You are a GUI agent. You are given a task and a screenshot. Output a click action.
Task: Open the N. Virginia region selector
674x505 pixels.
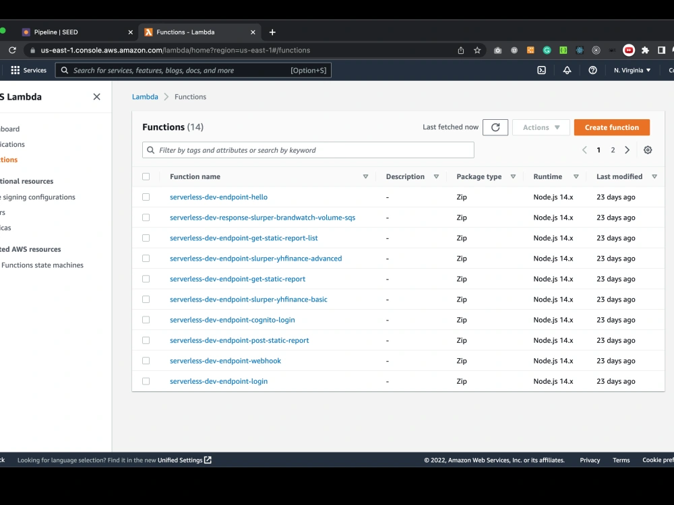[x=632, y=71]
